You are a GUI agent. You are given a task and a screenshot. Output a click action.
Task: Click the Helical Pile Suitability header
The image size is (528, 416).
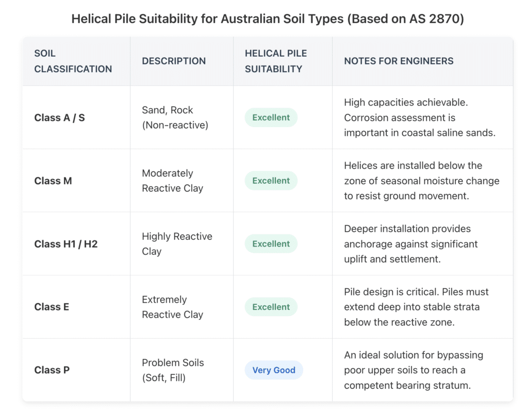pos(276,61)
